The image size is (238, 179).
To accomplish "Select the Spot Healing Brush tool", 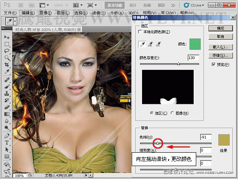I will pos(7,79).
